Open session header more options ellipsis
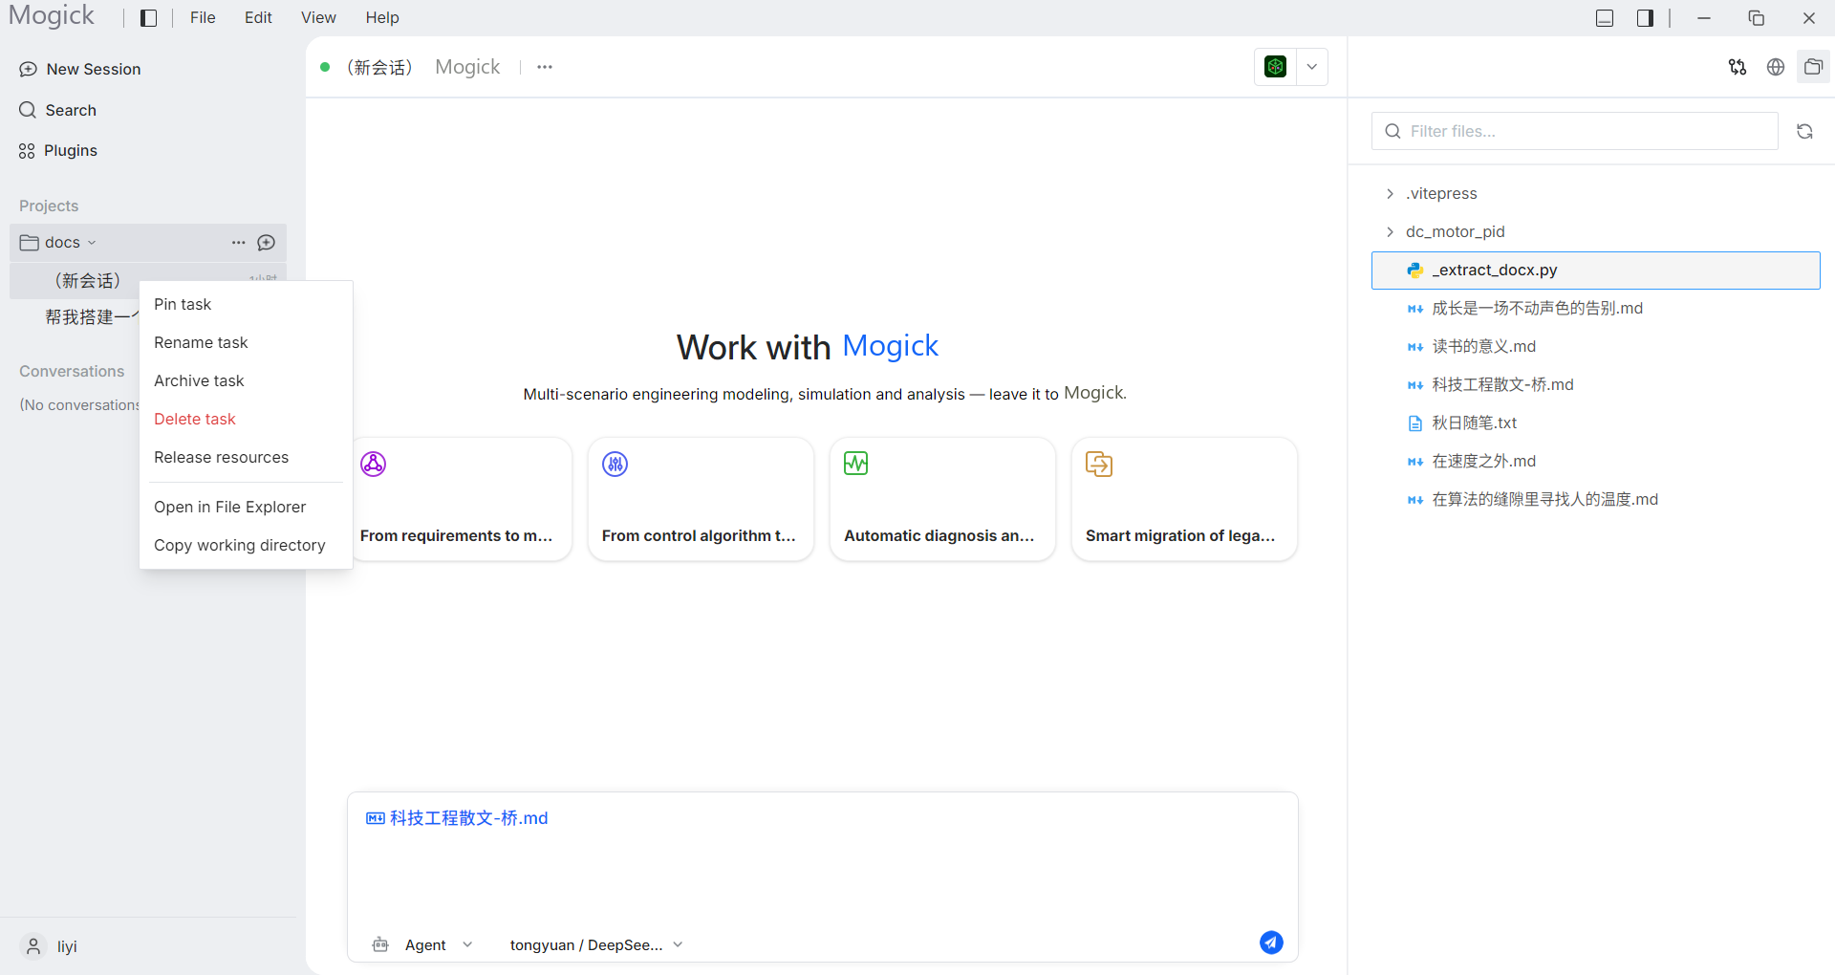The height and width of the screenshot is (975, 1835). click(x=545, y=67)
